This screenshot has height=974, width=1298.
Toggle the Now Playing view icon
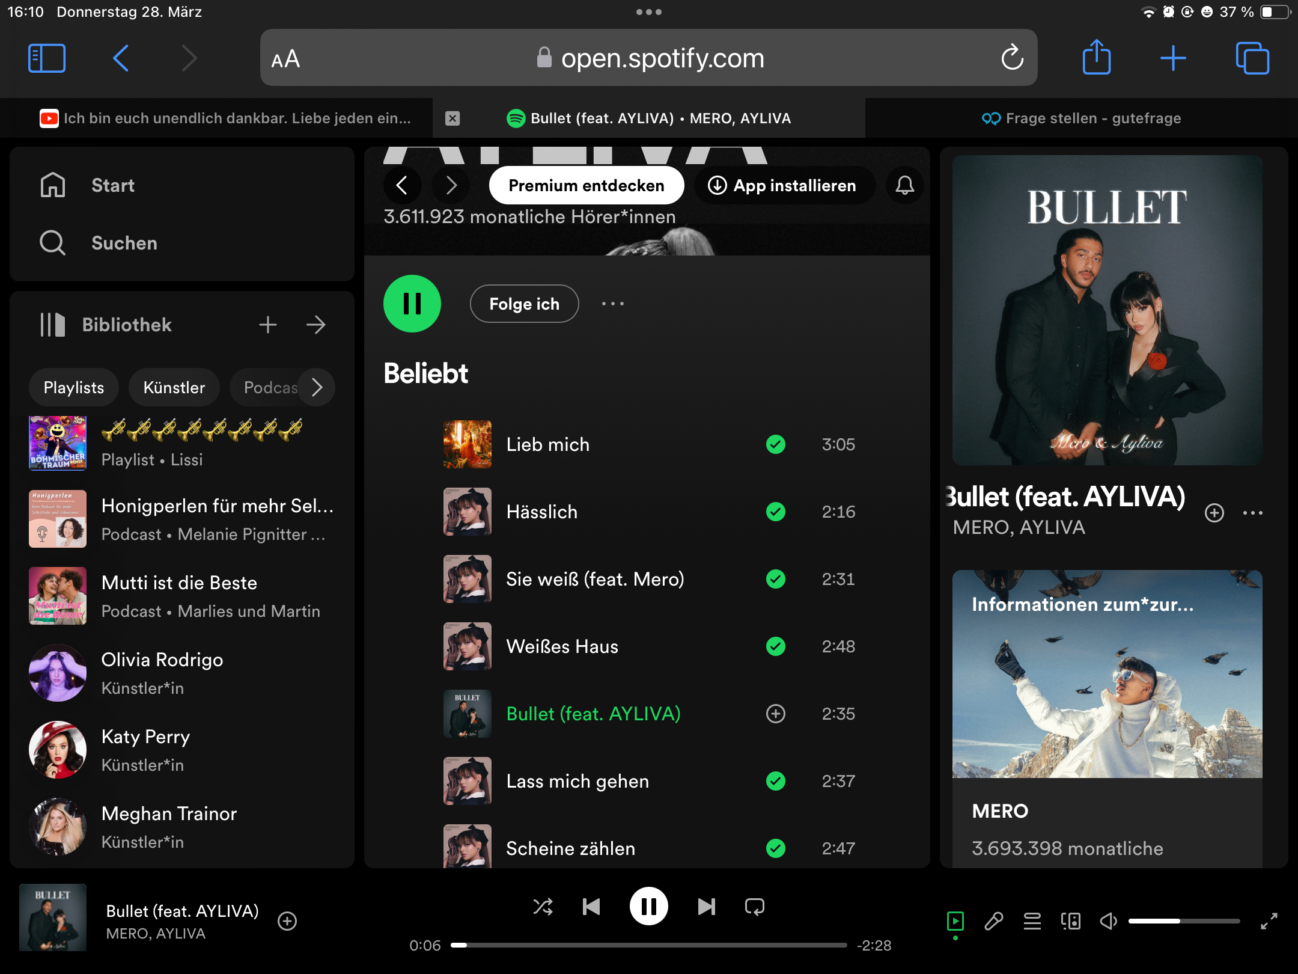point(955,921)
